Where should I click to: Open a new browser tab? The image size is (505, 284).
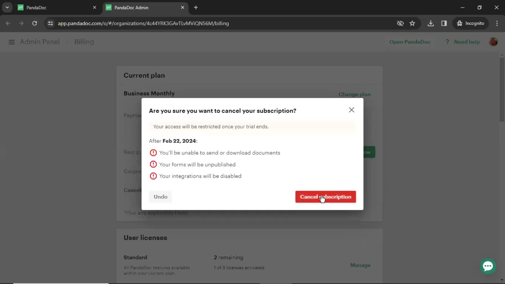(x=196, y=8)
